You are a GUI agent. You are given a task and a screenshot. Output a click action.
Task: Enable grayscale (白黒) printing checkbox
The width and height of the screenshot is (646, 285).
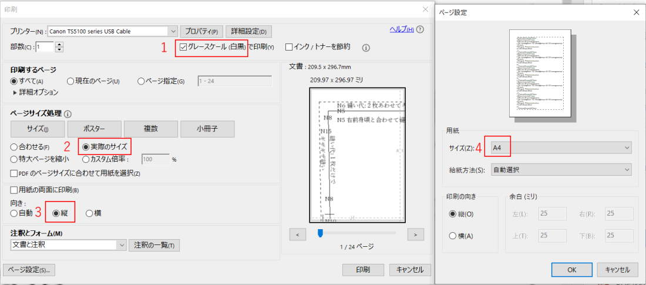[x=184, y=47]
